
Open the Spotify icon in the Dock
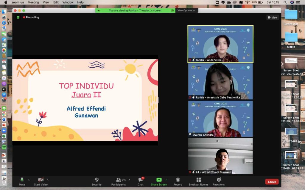click(x=4, y=147)
